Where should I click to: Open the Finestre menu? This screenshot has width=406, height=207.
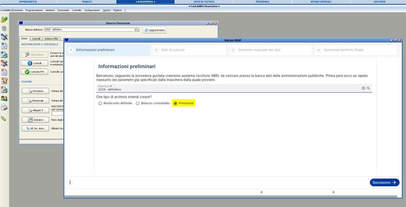[x=117, y=11]
